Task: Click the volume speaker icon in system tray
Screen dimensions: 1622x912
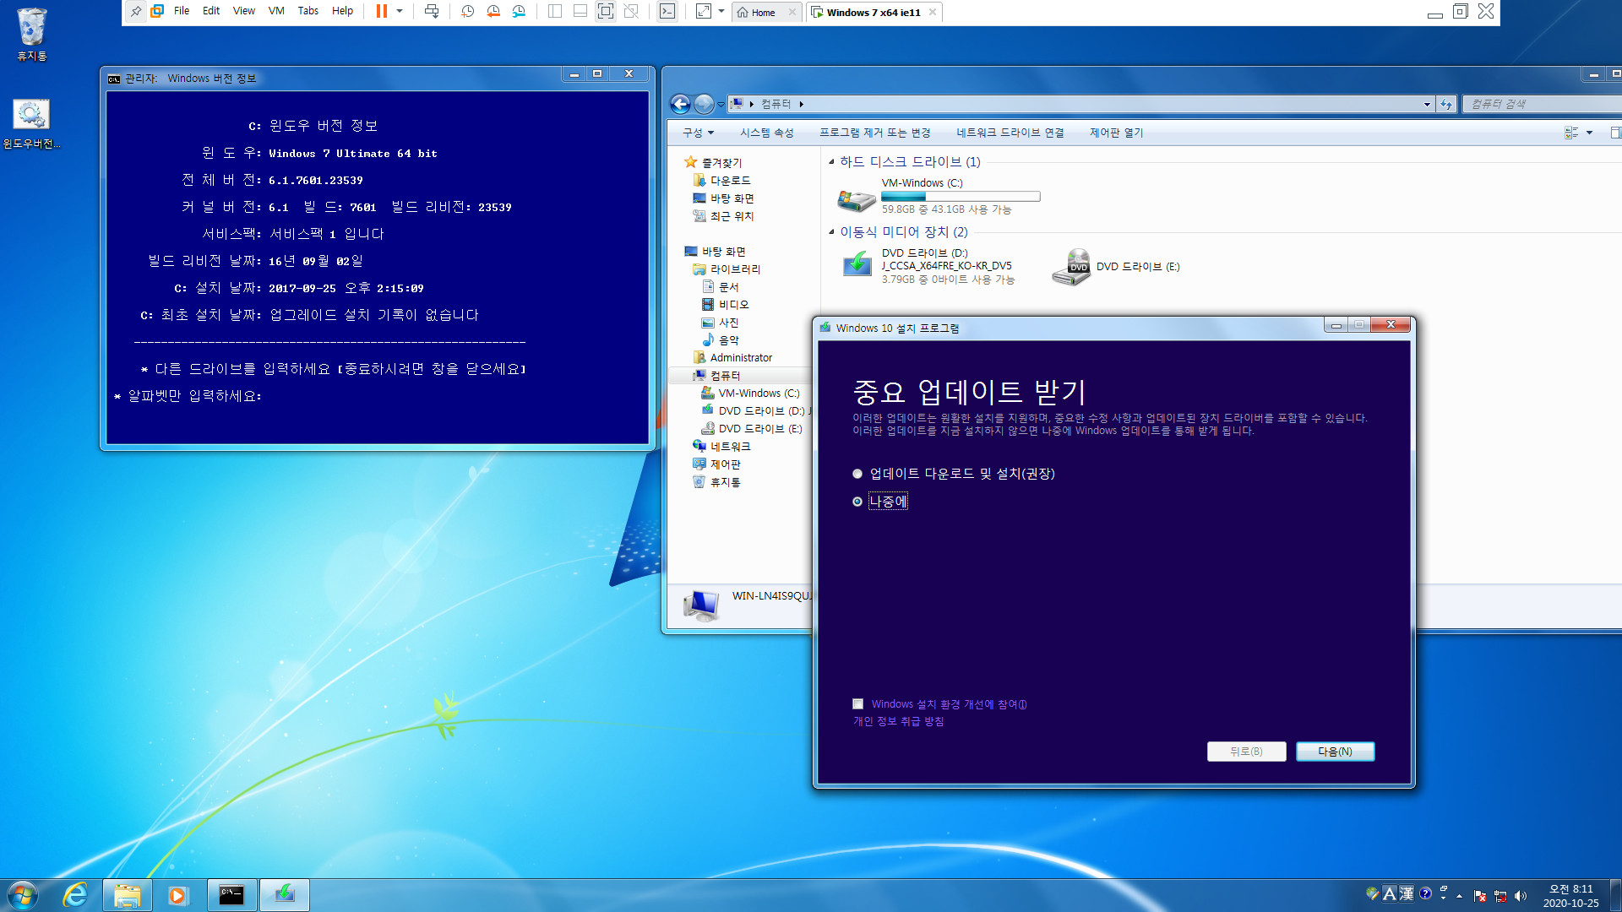Action: coord(1521,896)
